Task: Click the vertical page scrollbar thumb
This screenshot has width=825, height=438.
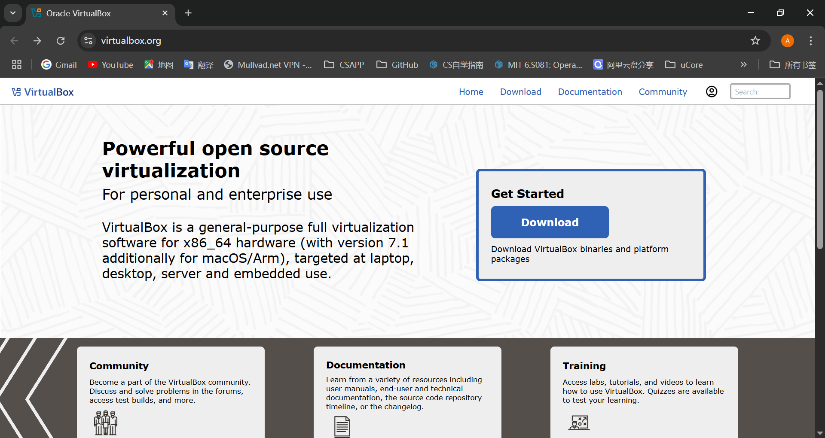Action: (820, 170)
